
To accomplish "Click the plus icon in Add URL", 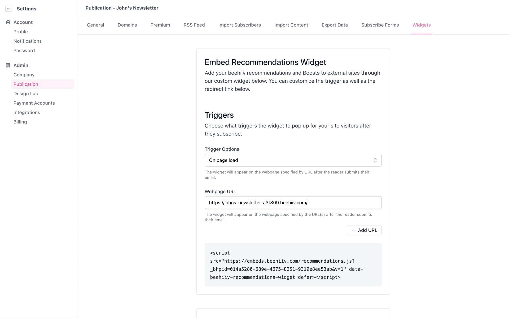I will [354, 230].
